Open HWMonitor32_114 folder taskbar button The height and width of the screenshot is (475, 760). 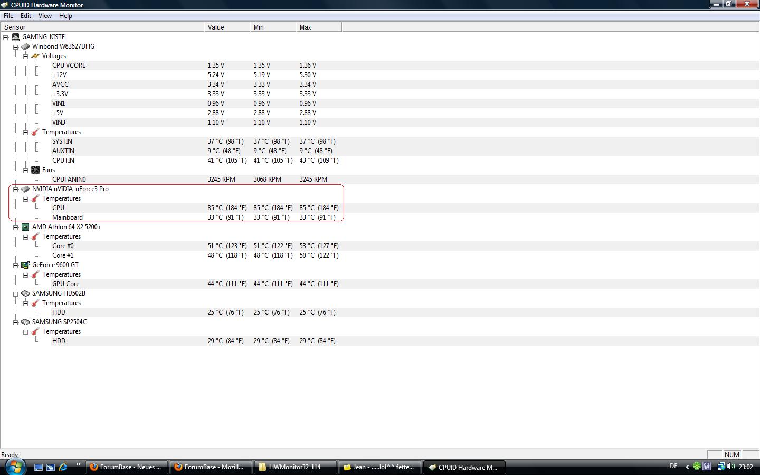tap(295, 467)
